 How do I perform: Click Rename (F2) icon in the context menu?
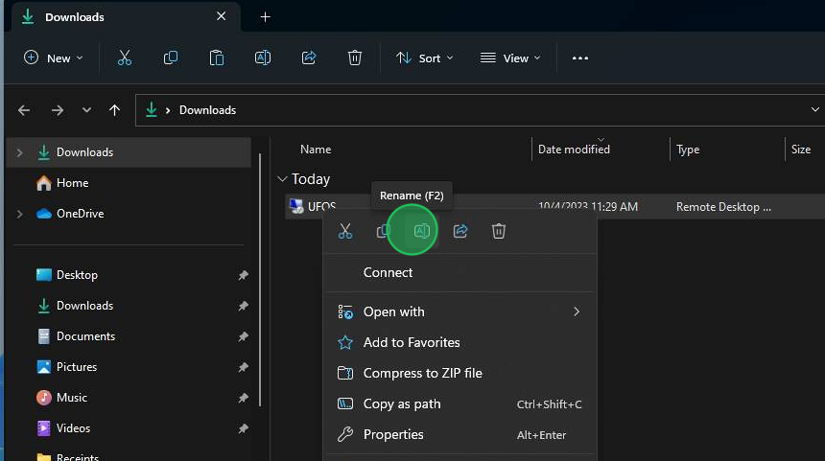pyautogui.click(x=421, y=231)
